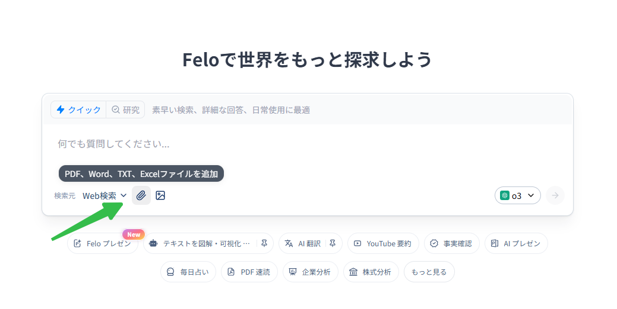The height and width of the screenshot is (309, 617).
Task: Click the robot icon for テキストを図解
Action: click(x=153, y=243)
